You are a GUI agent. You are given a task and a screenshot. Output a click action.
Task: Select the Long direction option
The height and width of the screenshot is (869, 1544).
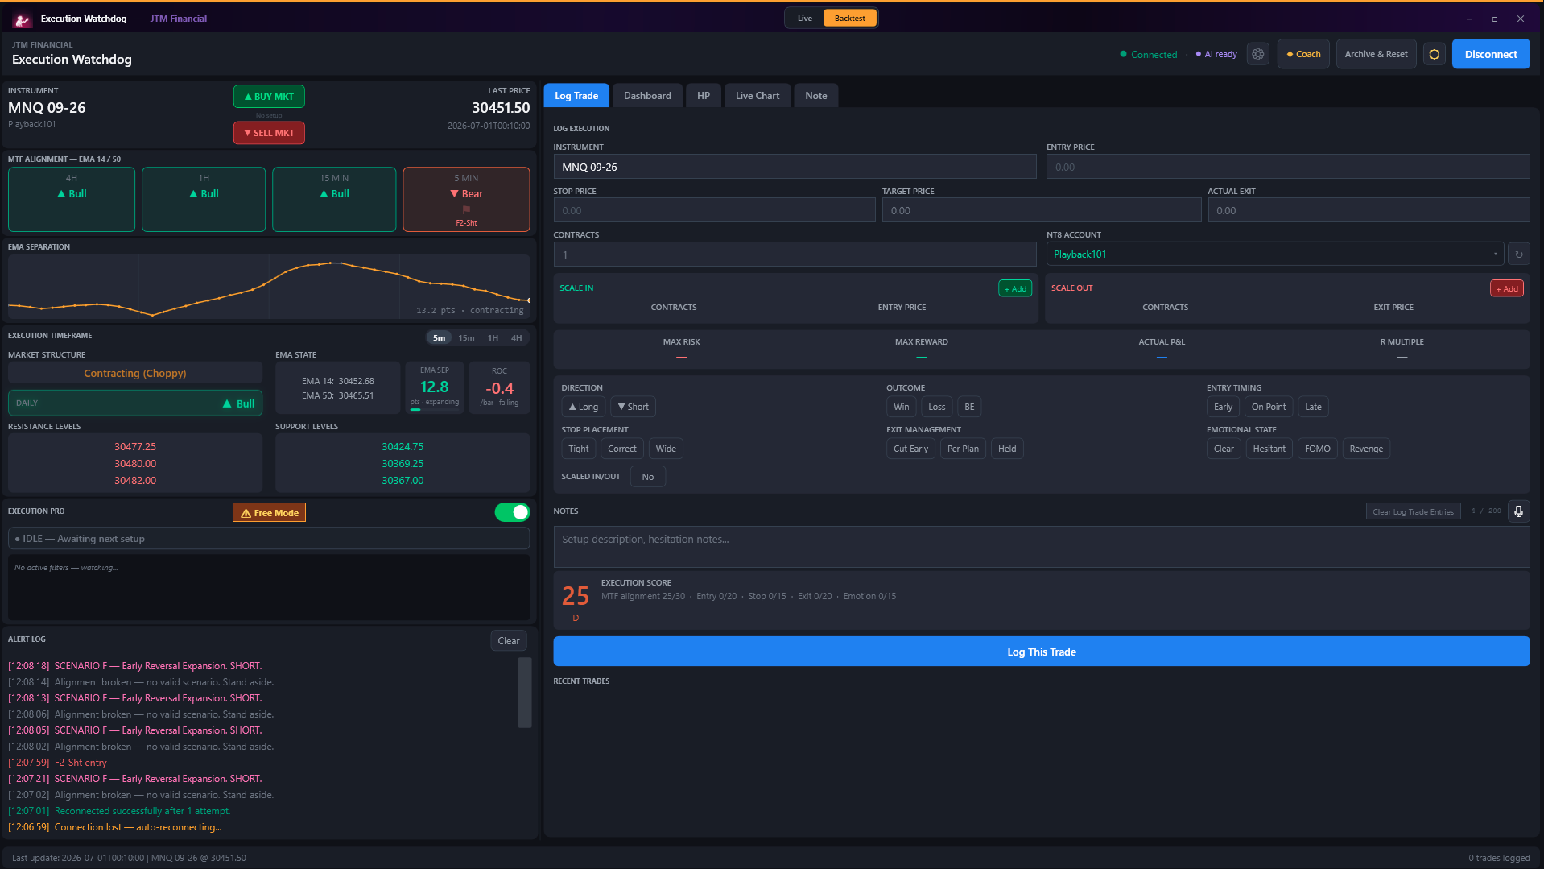(x=584, y=407)
